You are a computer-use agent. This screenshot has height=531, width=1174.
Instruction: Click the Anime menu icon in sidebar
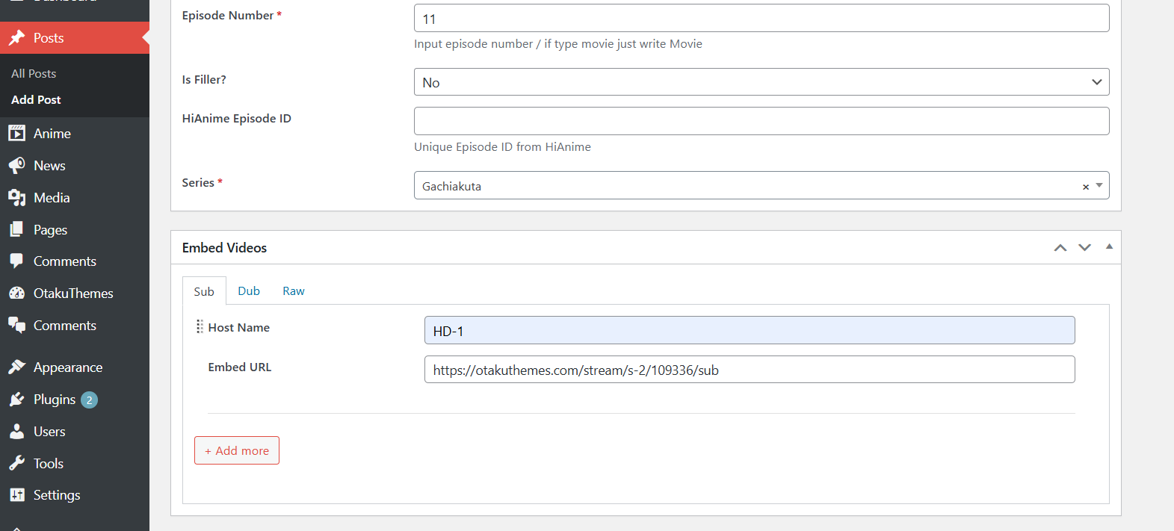coord(16,134)
